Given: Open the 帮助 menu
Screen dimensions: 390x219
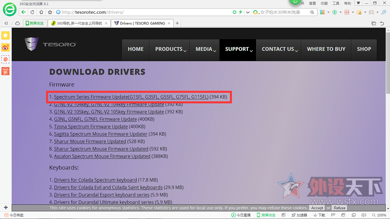Looking at the screenshot, I should point(347,3).
